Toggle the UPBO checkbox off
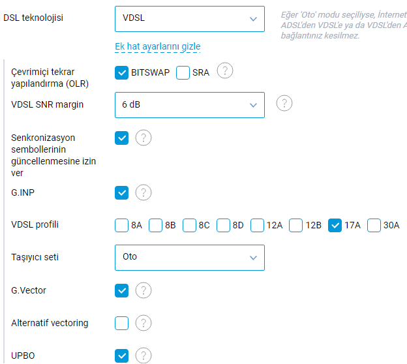Image resolution: width=407 pixels, height=364 pixels. [121, 356]
